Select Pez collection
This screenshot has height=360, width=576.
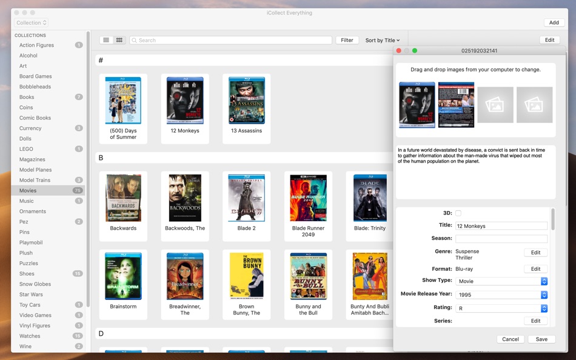pos(48,222)
